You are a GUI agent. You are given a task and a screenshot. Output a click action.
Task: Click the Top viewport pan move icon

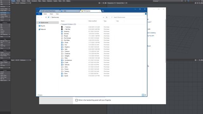pyautogui.click(x=99, y=3)
